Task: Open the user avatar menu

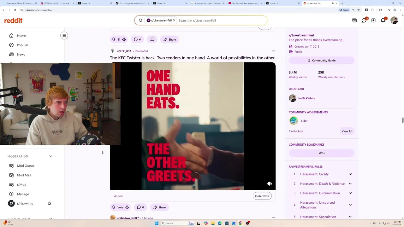Action: click(x=394, y=20)
